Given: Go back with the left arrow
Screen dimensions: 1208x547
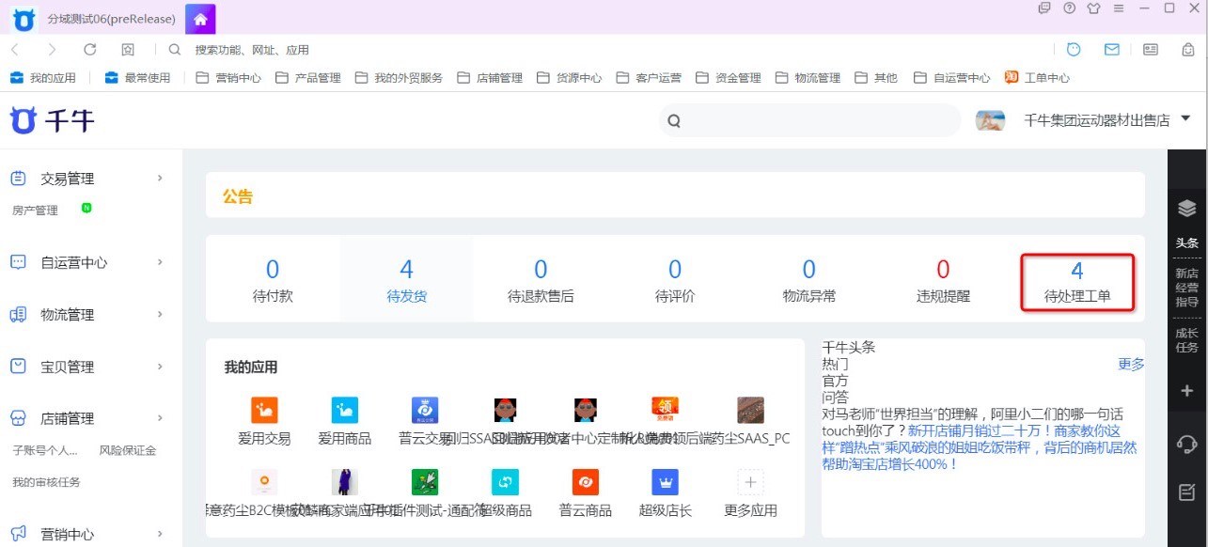Looking at the screenshot, I should [15, 50].
